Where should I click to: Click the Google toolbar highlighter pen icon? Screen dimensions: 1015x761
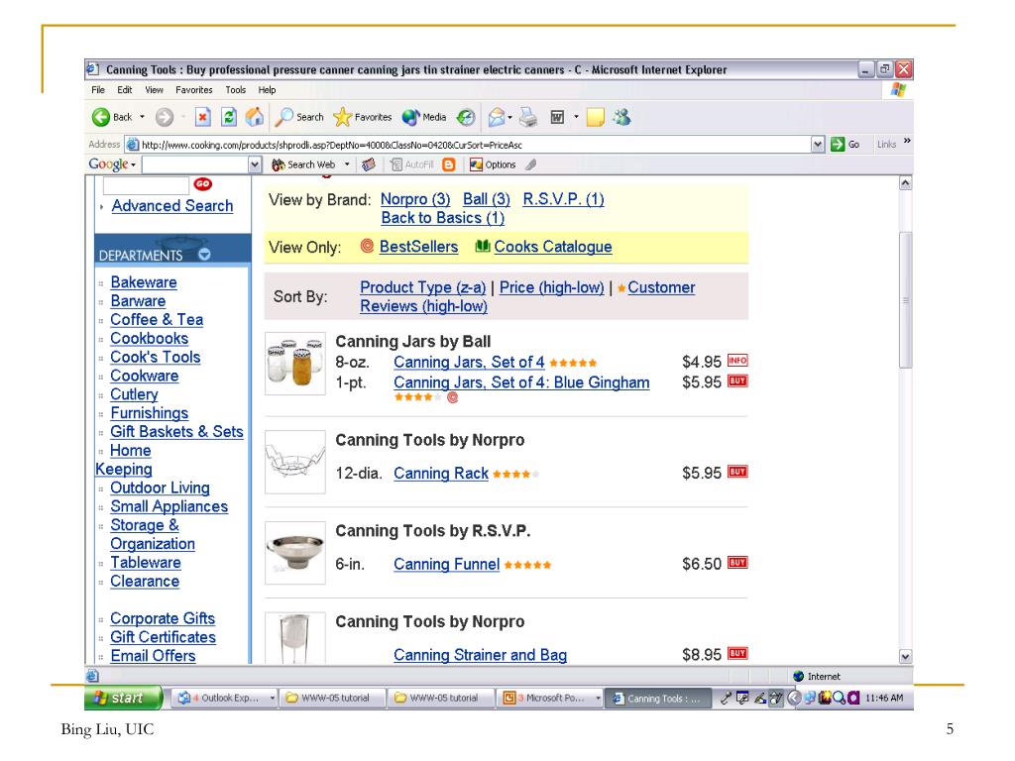[531, 165]
